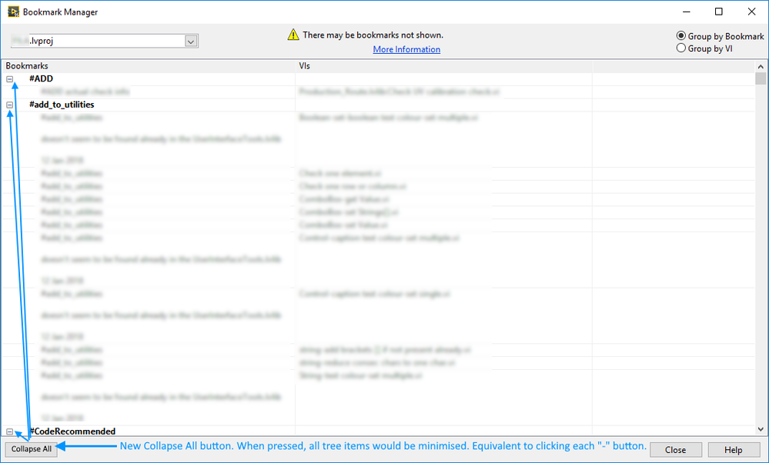Click the yellow warning triangle icon
This screenshot has height=463, width=769.
point(293,35)
